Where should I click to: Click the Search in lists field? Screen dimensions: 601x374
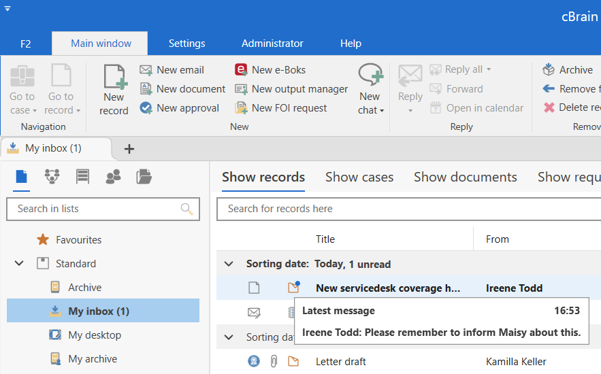[x=103, y=209]
